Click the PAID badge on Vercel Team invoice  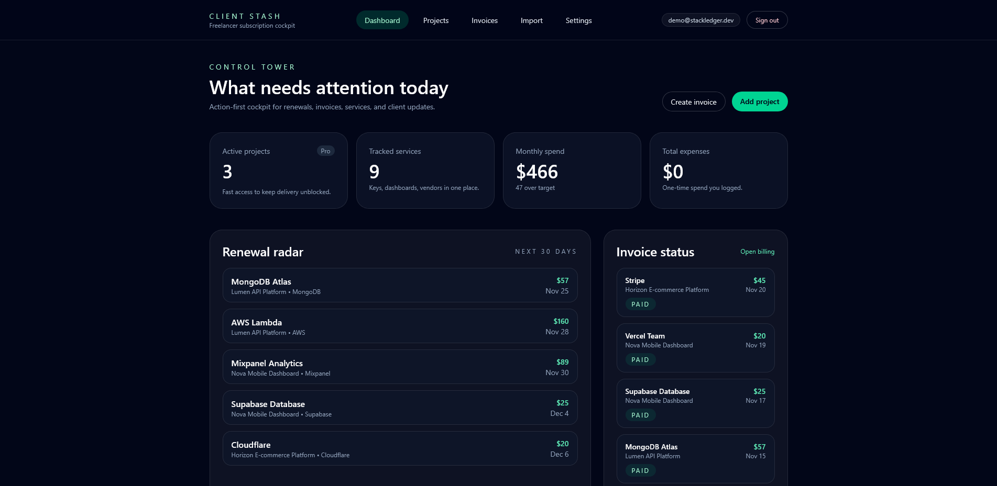coord(640,360)
